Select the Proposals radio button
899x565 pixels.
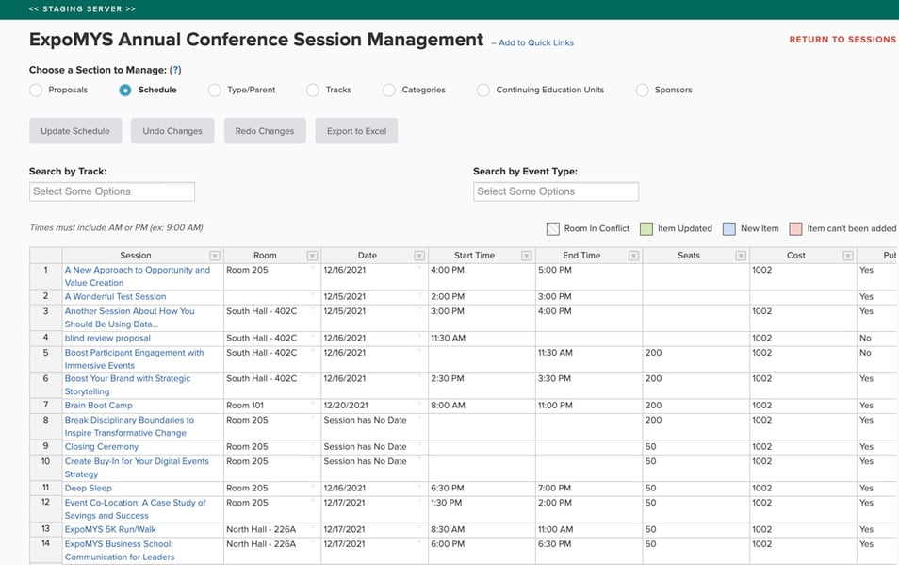[36, 90]
